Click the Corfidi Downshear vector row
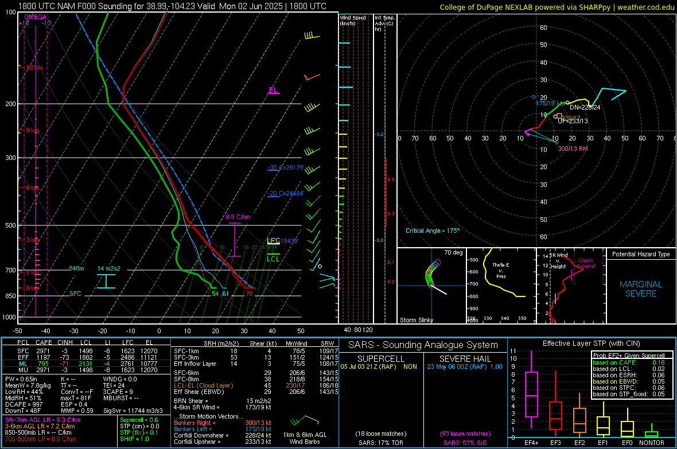Screen dimensions: 677x449 click(223, 435)
